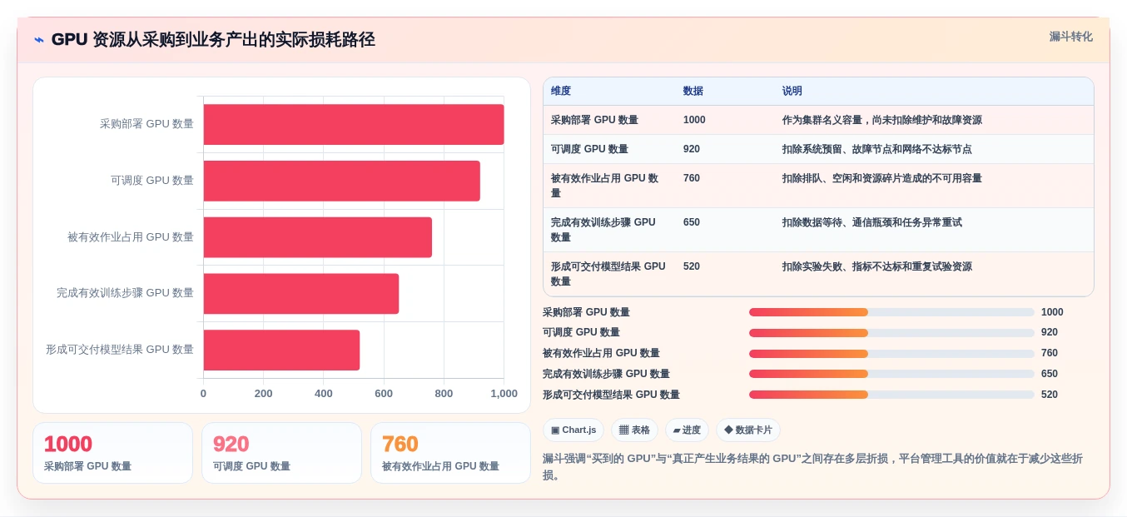Click the 被有效作业占用 GPU 数量 progress bar
Screen dimensions: 1127x517
[891, 354]
